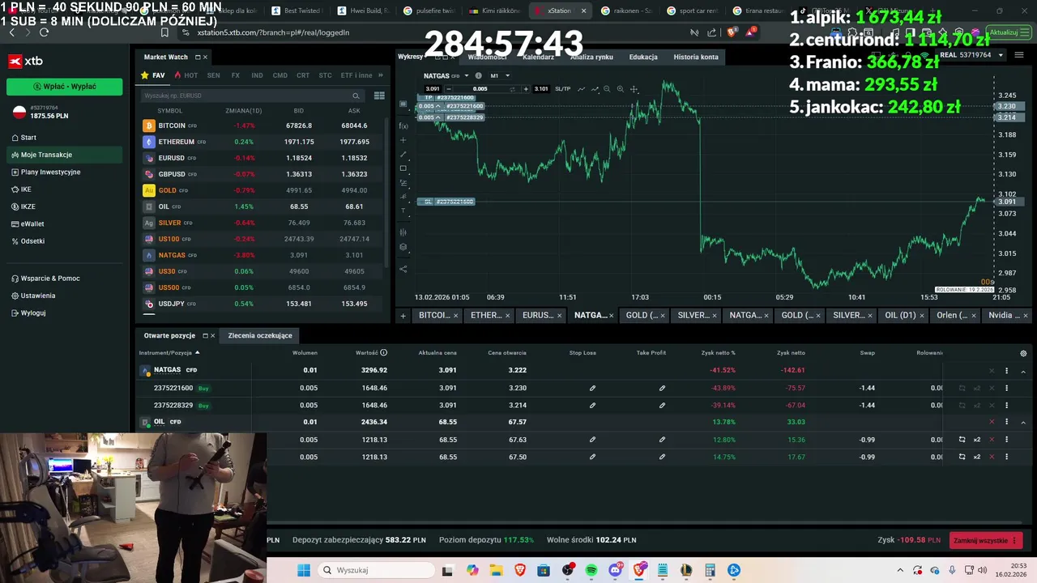Open positions table settings gear
1037x583 pixels.
coord(1023,353)
